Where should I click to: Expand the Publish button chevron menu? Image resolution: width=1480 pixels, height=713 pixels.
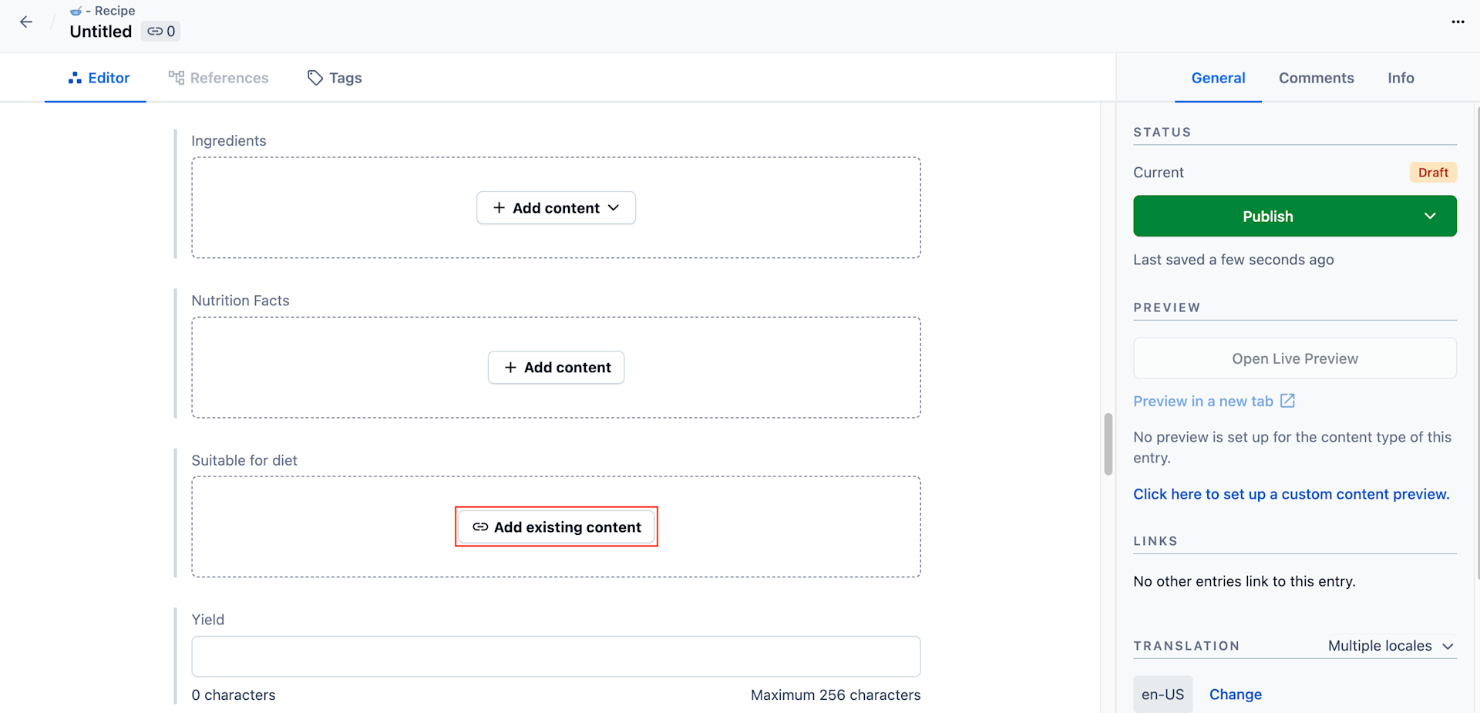(x=1430, y=216)
